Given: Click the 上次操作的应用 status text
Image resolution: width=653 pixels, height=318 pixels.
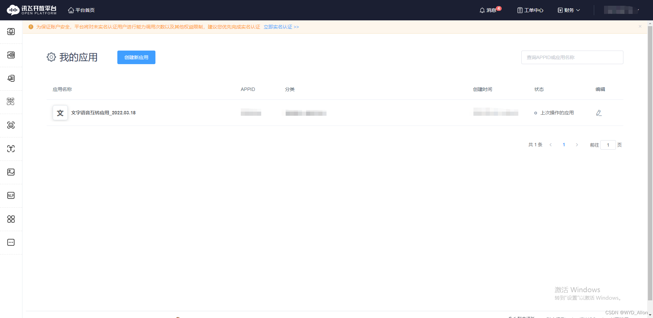Looking at the screenshot, I should (x=557, y=113).
